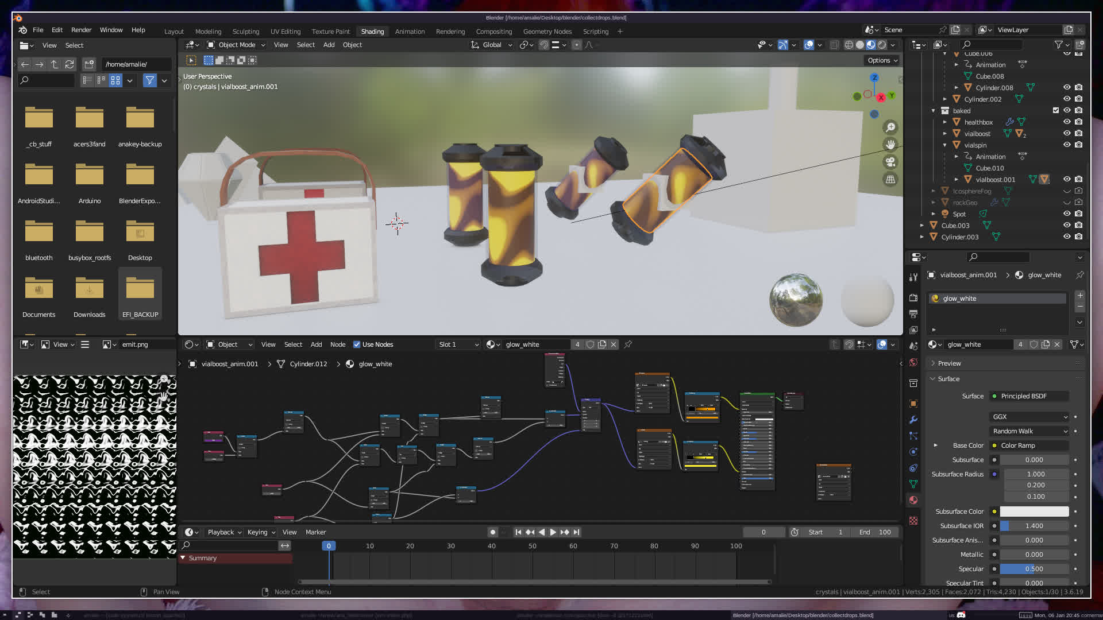Screen dimensions: 1103x620
Task: Click the pan hand viewport gizmo
Action: [890, 145]
